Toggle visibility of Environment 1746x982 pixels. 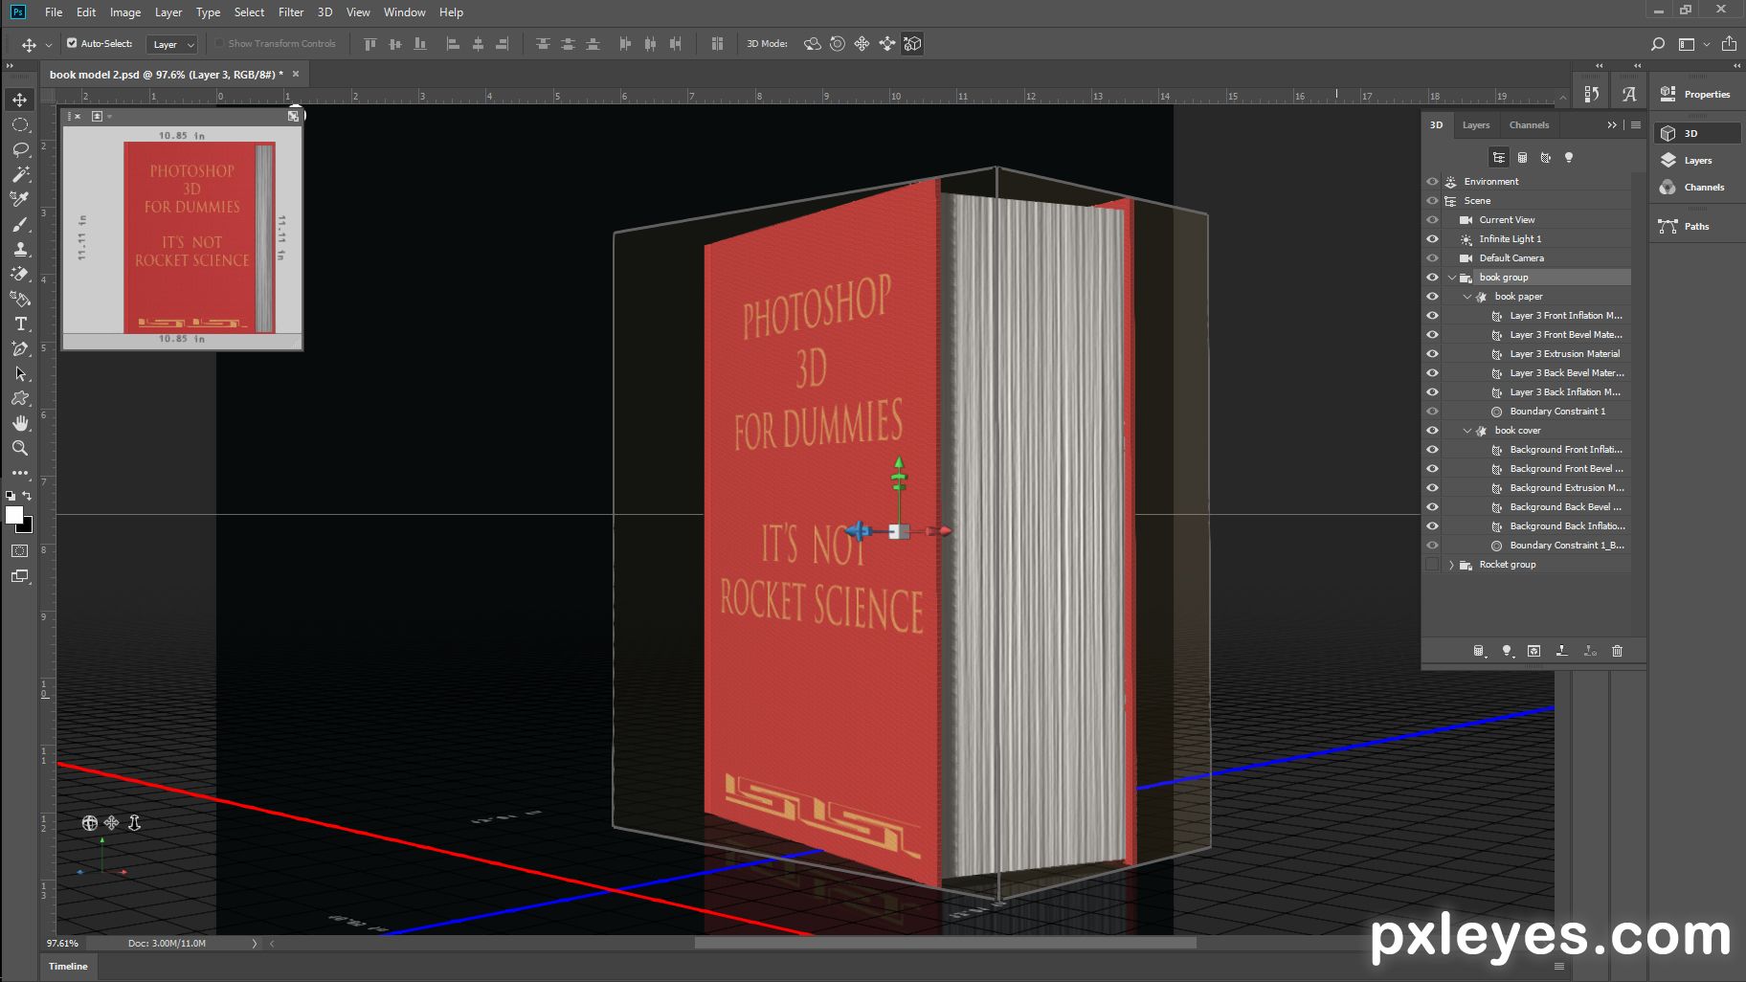[x=1432, y=182]
